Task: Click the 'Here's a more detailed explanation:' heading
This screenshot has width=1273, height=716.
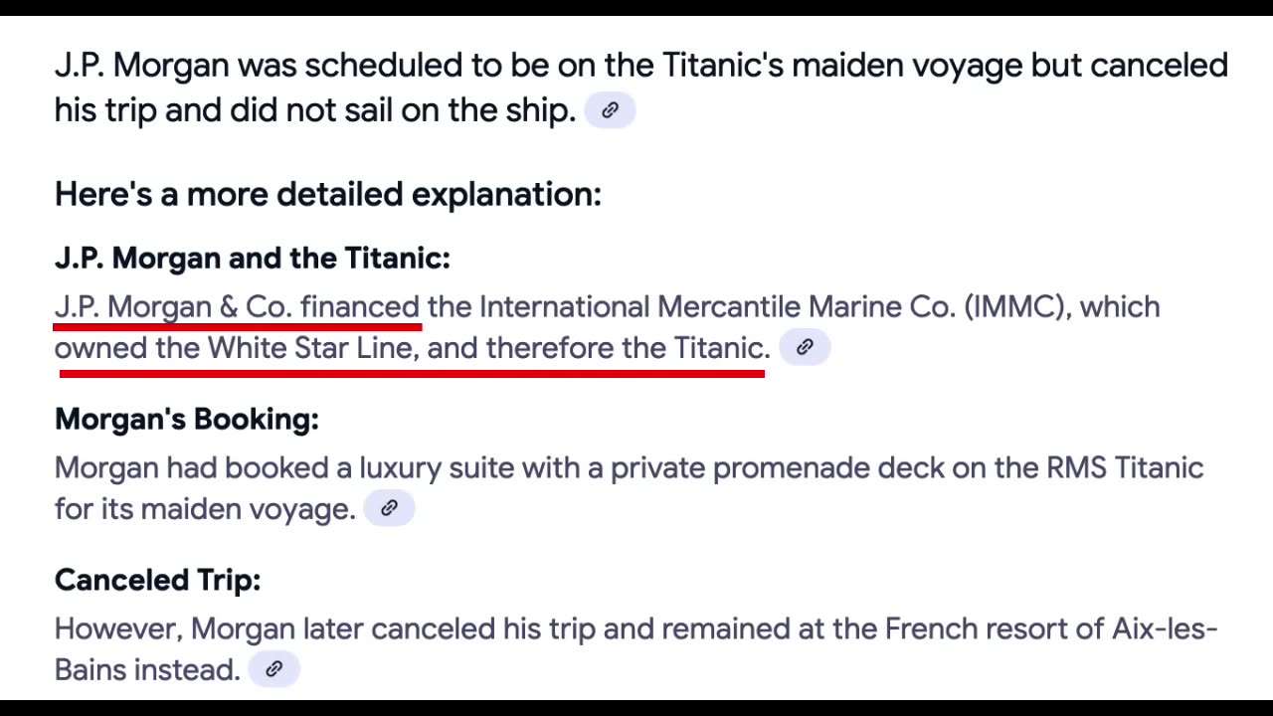Action: 328,194
